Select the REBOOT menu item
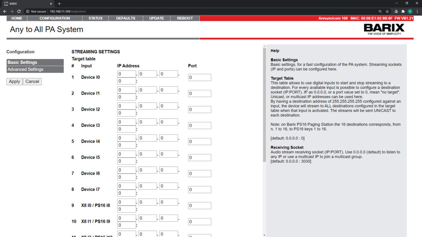 click(185, 18)
